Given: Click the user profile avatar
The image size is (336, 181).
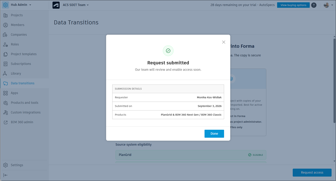Looking at the screenshot, I should coord(326,5).
